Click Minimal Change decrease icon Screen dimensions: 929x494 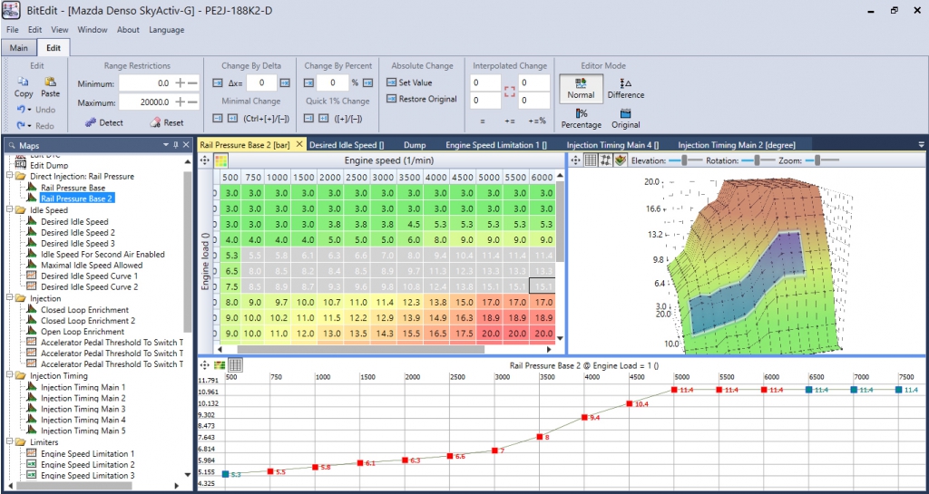pyautogui.click(x=217, y=119)
